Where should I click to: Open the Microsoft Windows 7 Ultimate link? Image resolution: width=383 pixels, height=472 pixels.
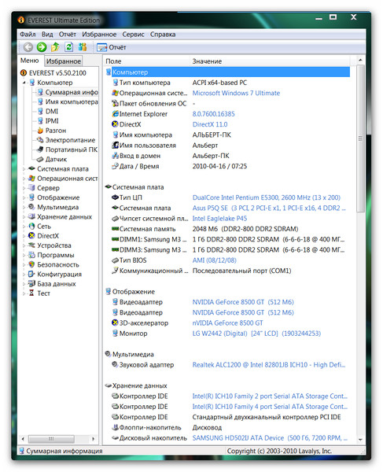point(236,93)
